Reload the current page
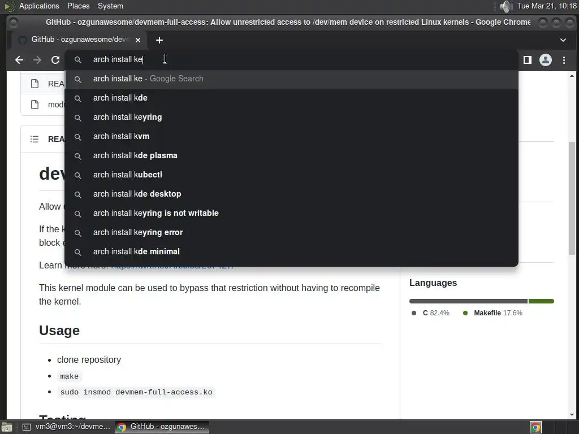Viewport: 579px width, 434px height. (x=55, y=60)
